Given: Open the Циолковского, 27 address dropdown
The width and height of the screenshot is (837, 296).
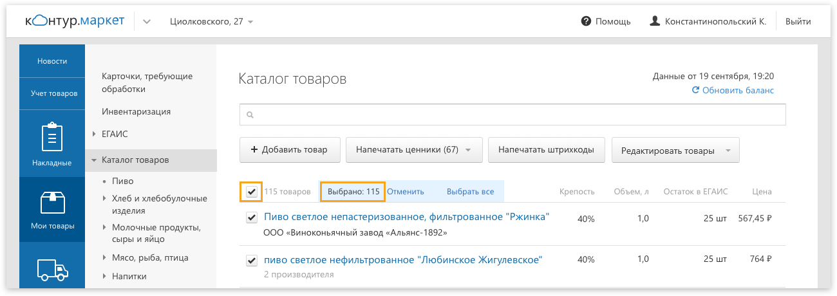Looking at the screenshot, I should [211, 21].
